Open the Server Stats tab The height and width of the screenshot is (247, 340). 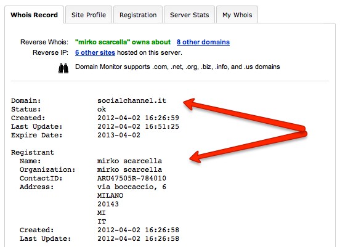click(189, 15)
